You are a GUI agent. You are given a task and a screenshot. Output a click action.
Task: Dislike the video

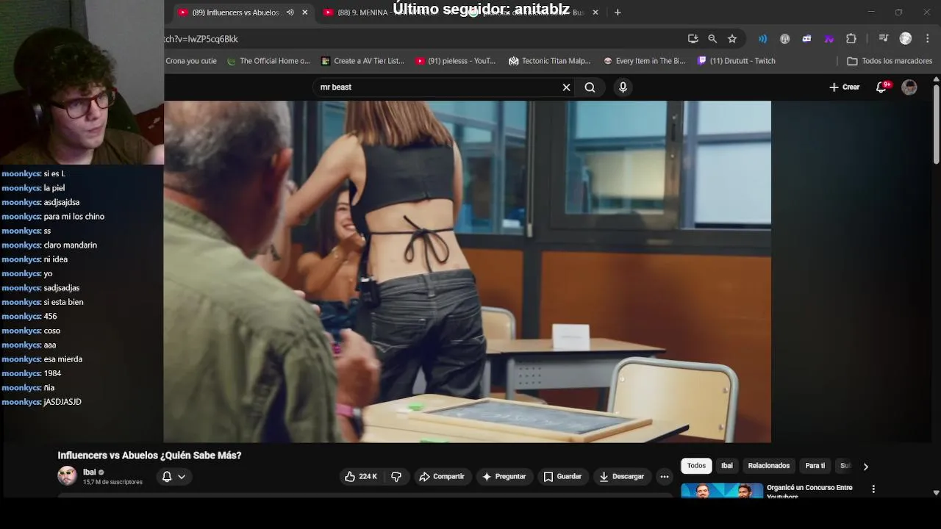click(396, 477)
